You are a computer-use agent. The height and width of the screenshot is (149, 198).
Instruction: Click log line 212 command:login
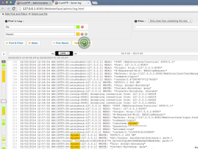[x=78, y=121]
